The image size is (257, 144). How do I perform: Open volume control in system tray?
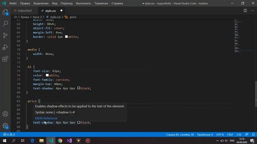click(x=226, y=140)
